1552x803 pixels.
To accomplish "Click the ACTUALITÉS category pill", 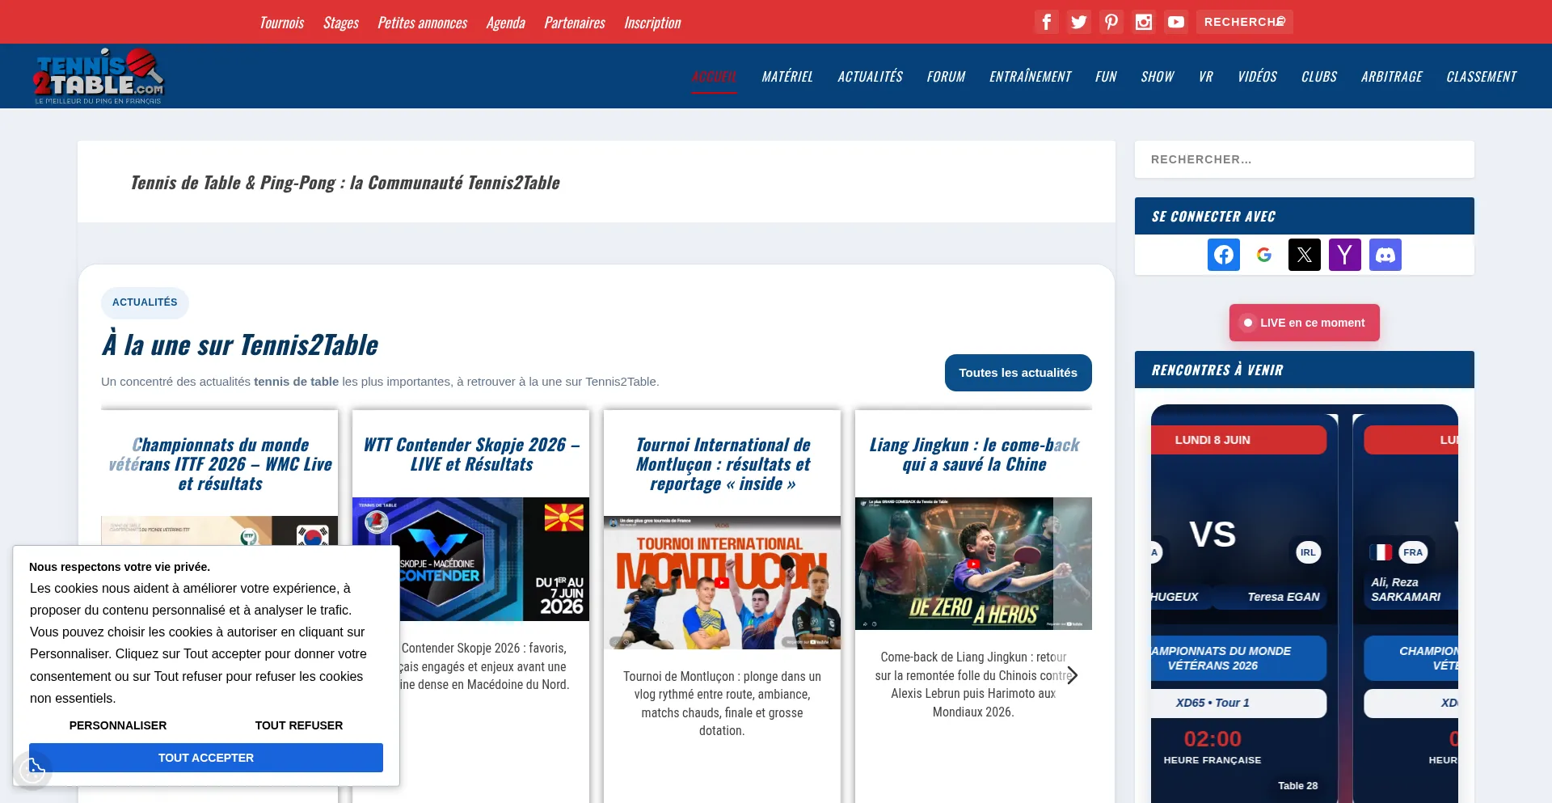I will pyautogui.click(x=145, y=302).
